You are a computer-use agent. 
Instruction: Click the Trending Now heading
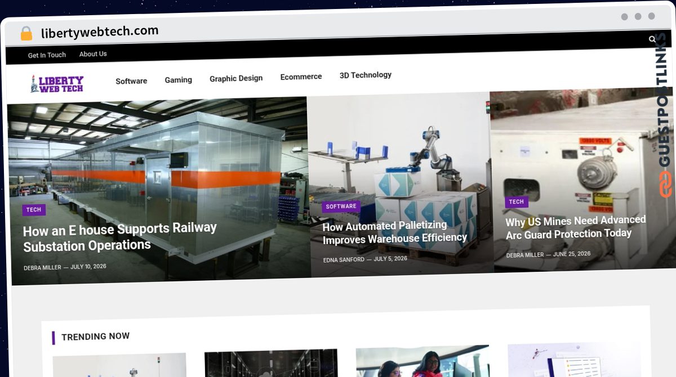pos(95,336)
